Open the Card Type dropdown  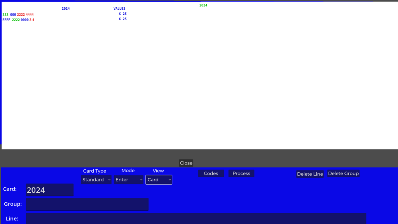96,180
